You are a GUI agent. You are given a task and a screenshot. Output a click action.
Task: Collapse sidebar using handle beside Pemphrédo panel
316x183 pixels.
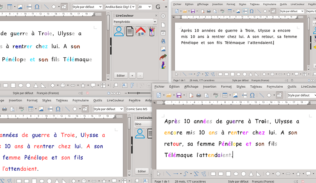pos(111,45)
